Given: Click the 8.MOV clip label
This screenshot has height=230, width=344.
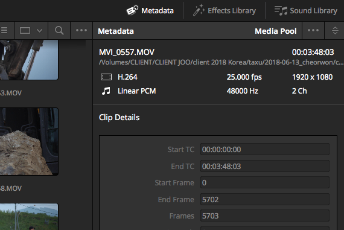Looking at the screenshot, I should 11,188.
